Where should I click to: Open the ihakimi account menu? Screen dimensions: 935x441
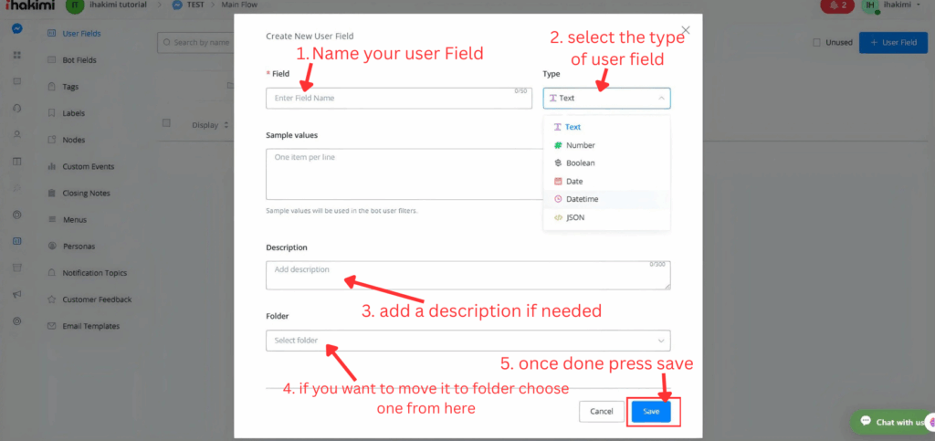point(890,6)
